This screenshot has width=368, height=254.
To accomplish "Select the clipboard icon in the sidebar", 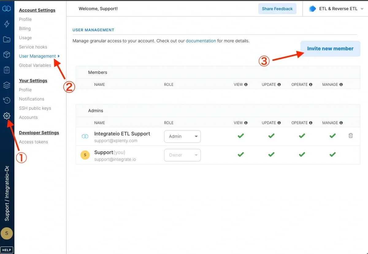I will tap(7, 70).
